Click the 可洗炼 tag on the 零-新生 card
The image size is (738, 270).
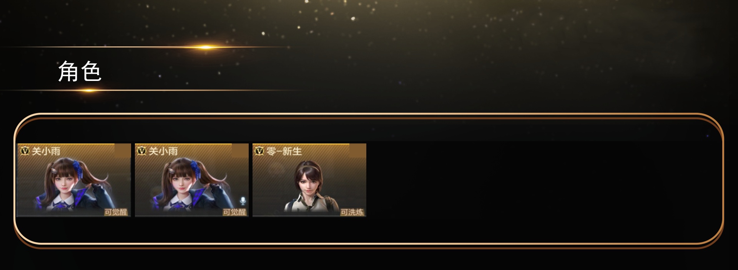pos(352,212)
